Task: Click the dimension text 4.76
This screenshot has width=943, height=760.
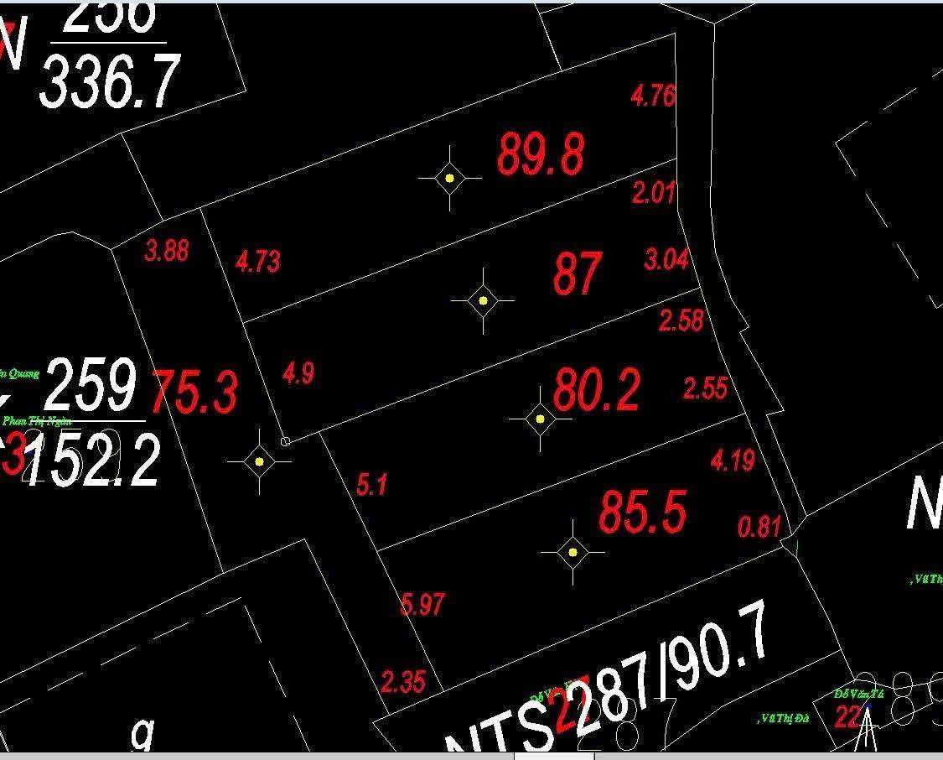Action: pos(653,95)
